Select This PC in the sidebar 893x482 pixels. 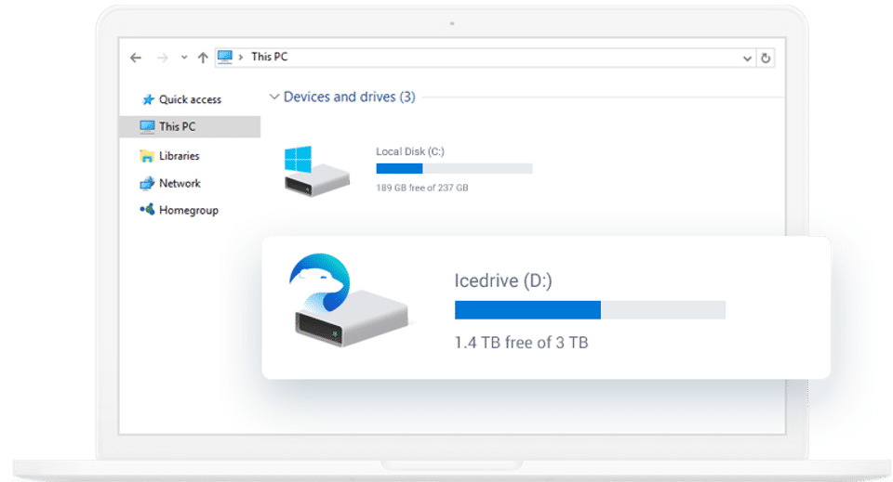click(177, 126)
